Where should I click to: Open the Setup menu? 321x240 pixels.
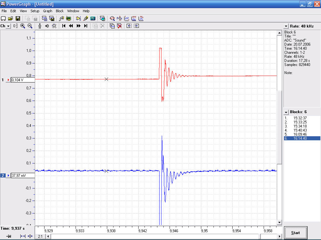pos(35,11)
